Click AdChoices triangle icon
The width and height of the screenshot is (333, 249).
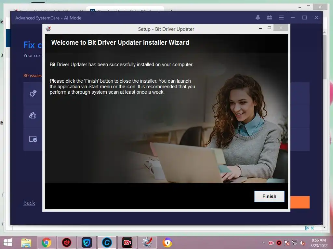307,228
